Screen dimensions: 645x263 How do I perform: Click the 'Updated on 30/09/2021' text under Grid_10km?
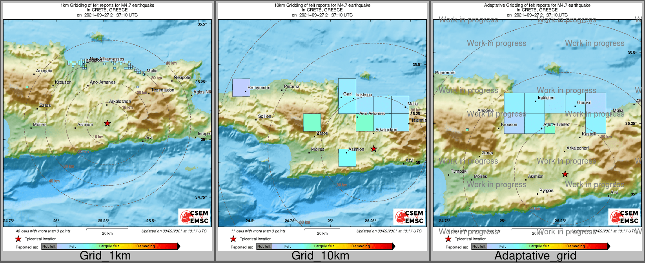389,231
